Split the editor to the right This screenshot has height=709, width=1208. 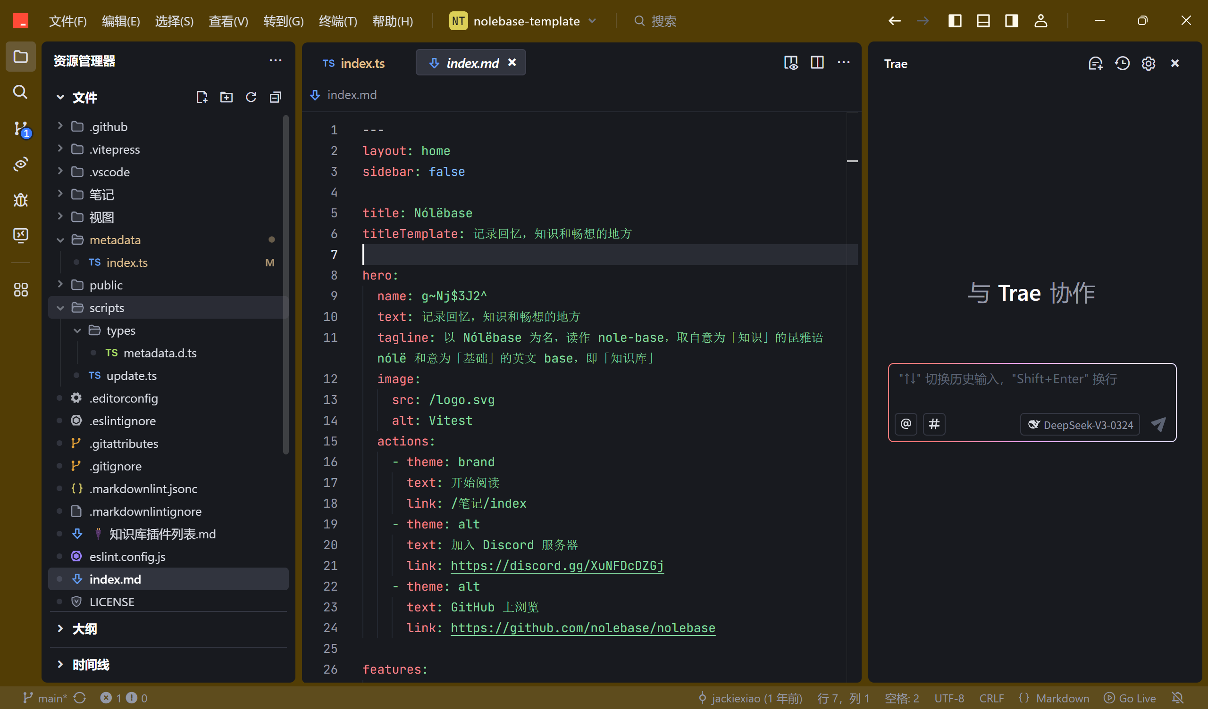coord(817,62)
